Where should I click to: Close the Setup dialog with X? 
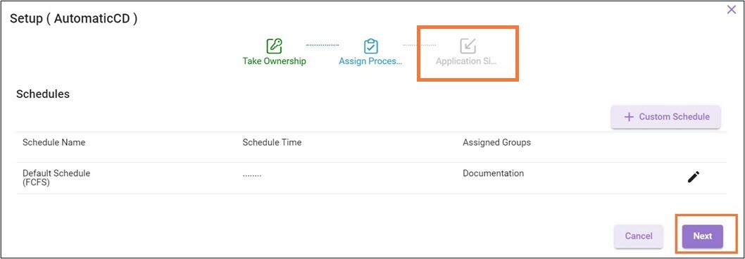coord(732,10)
